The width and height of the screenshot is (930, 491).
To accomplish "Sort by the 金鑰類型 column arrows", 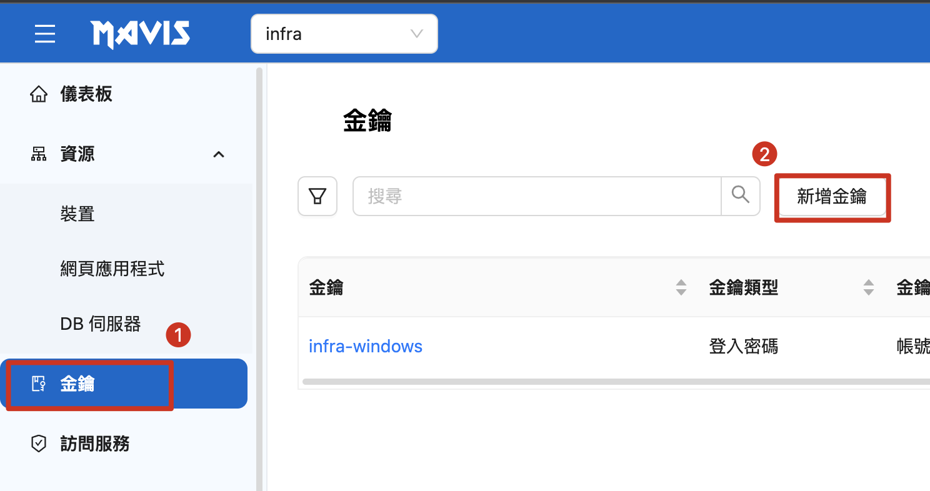I will tap(868, 287).
